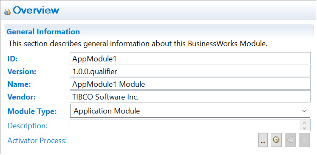The width and height of the screenshot is (317, 155).
Task: Click the bold Version label
Action: (22, 72)
